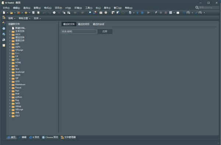Click the paste clipboard toolbar icon

pyautogui.click(x=69, y=12)
